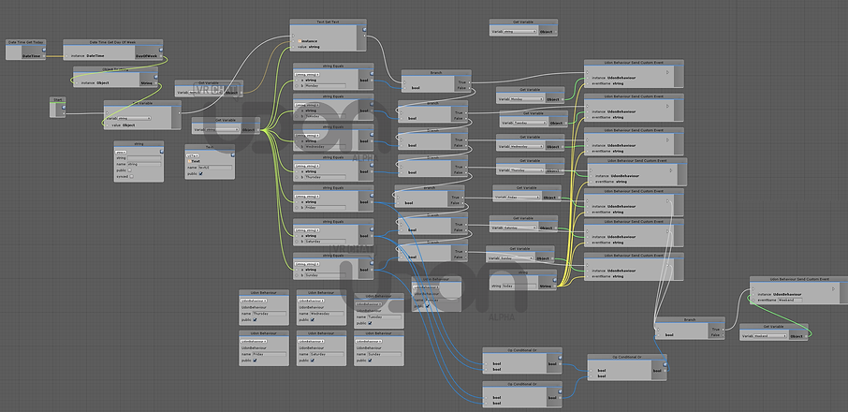Screen dimensions: 848x412
Task: Toggle public checkbox on the string variable node
Action: coord(130,169)
